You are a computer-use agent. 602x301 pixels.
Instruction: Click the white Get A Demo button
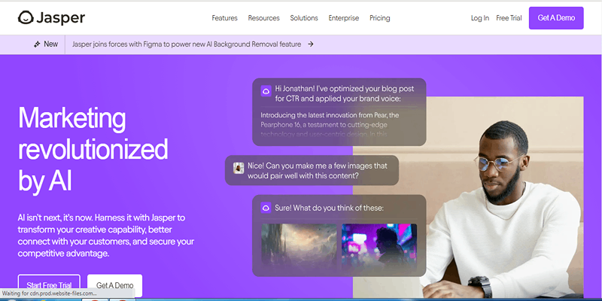pos(115,285)
